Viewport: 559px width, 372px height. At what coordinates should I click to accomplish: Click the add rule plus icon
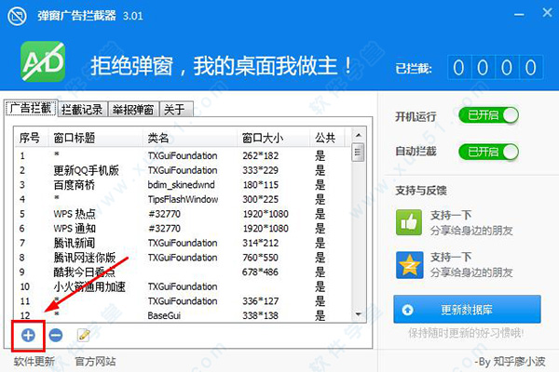28,335
